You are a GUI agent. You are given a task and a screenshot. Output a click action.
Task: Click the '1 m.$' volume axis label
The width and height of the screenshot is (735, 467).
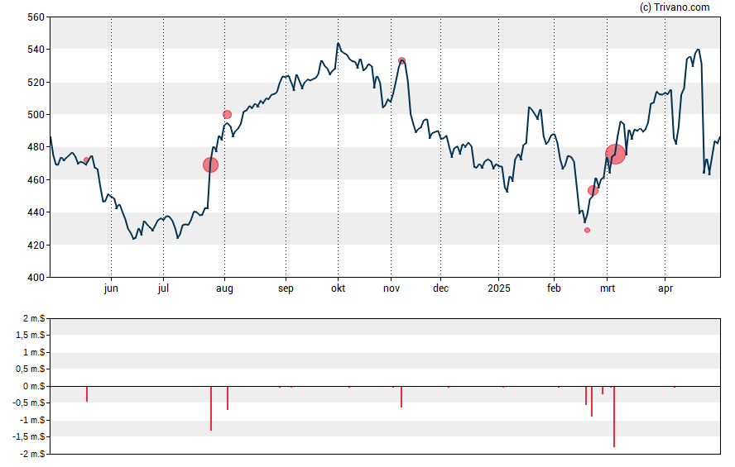(x=34, y=352)
